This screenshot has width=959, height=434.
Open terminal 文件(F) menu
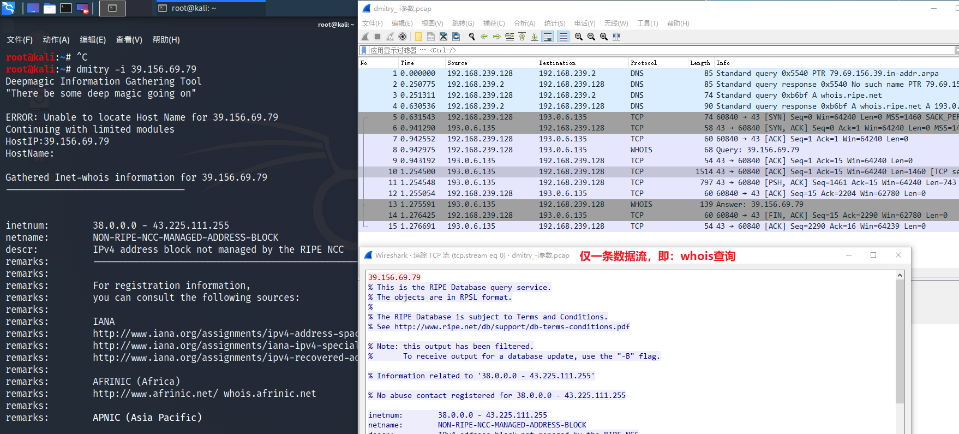[x=20, y=40]
